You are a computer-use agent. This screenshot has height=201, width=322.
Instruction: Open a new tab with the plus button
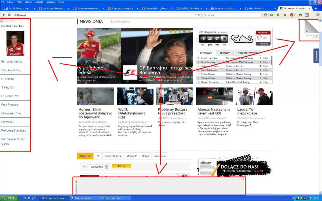tap(316, 8)
